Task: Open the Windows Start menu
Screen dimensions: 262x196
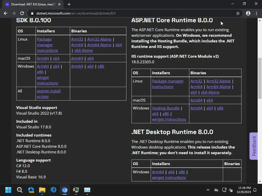Action: tap(8, 190)
